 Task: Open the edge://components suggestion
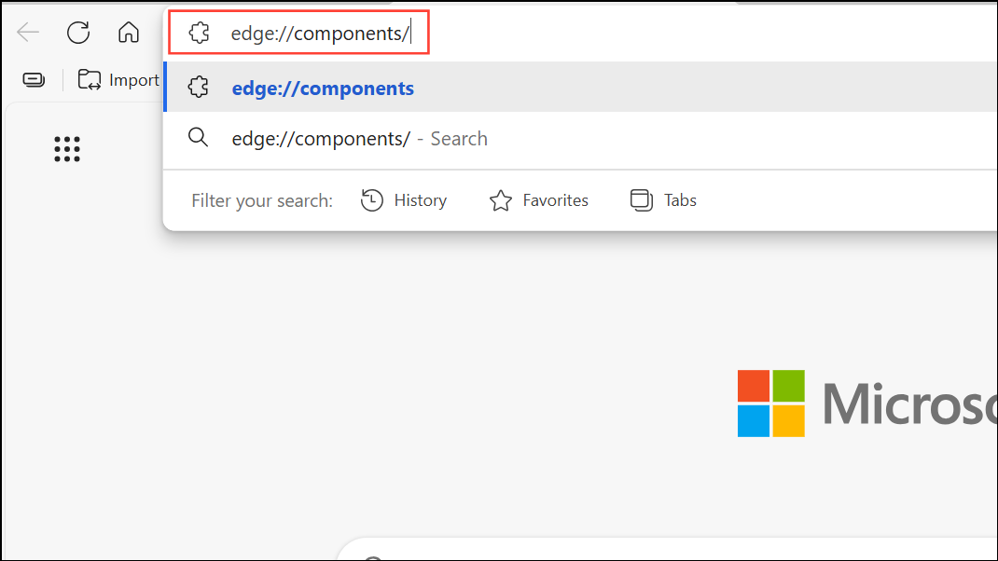(323, 88)
